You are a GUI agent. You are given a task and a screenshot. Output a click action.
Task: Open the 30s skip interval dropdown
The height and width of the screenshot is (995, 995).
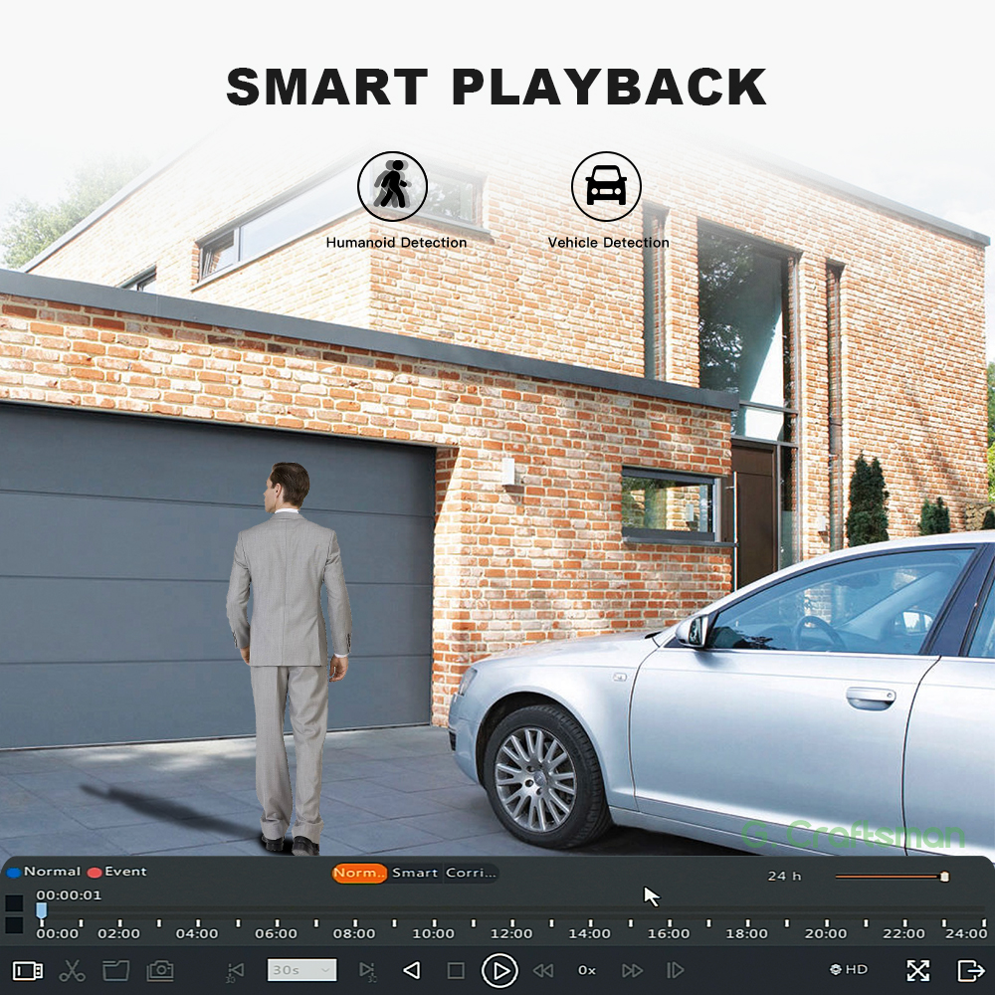302,970
